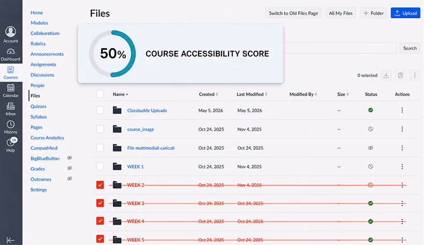Collapse the global navigation with arrow icon

pos(10,240)
